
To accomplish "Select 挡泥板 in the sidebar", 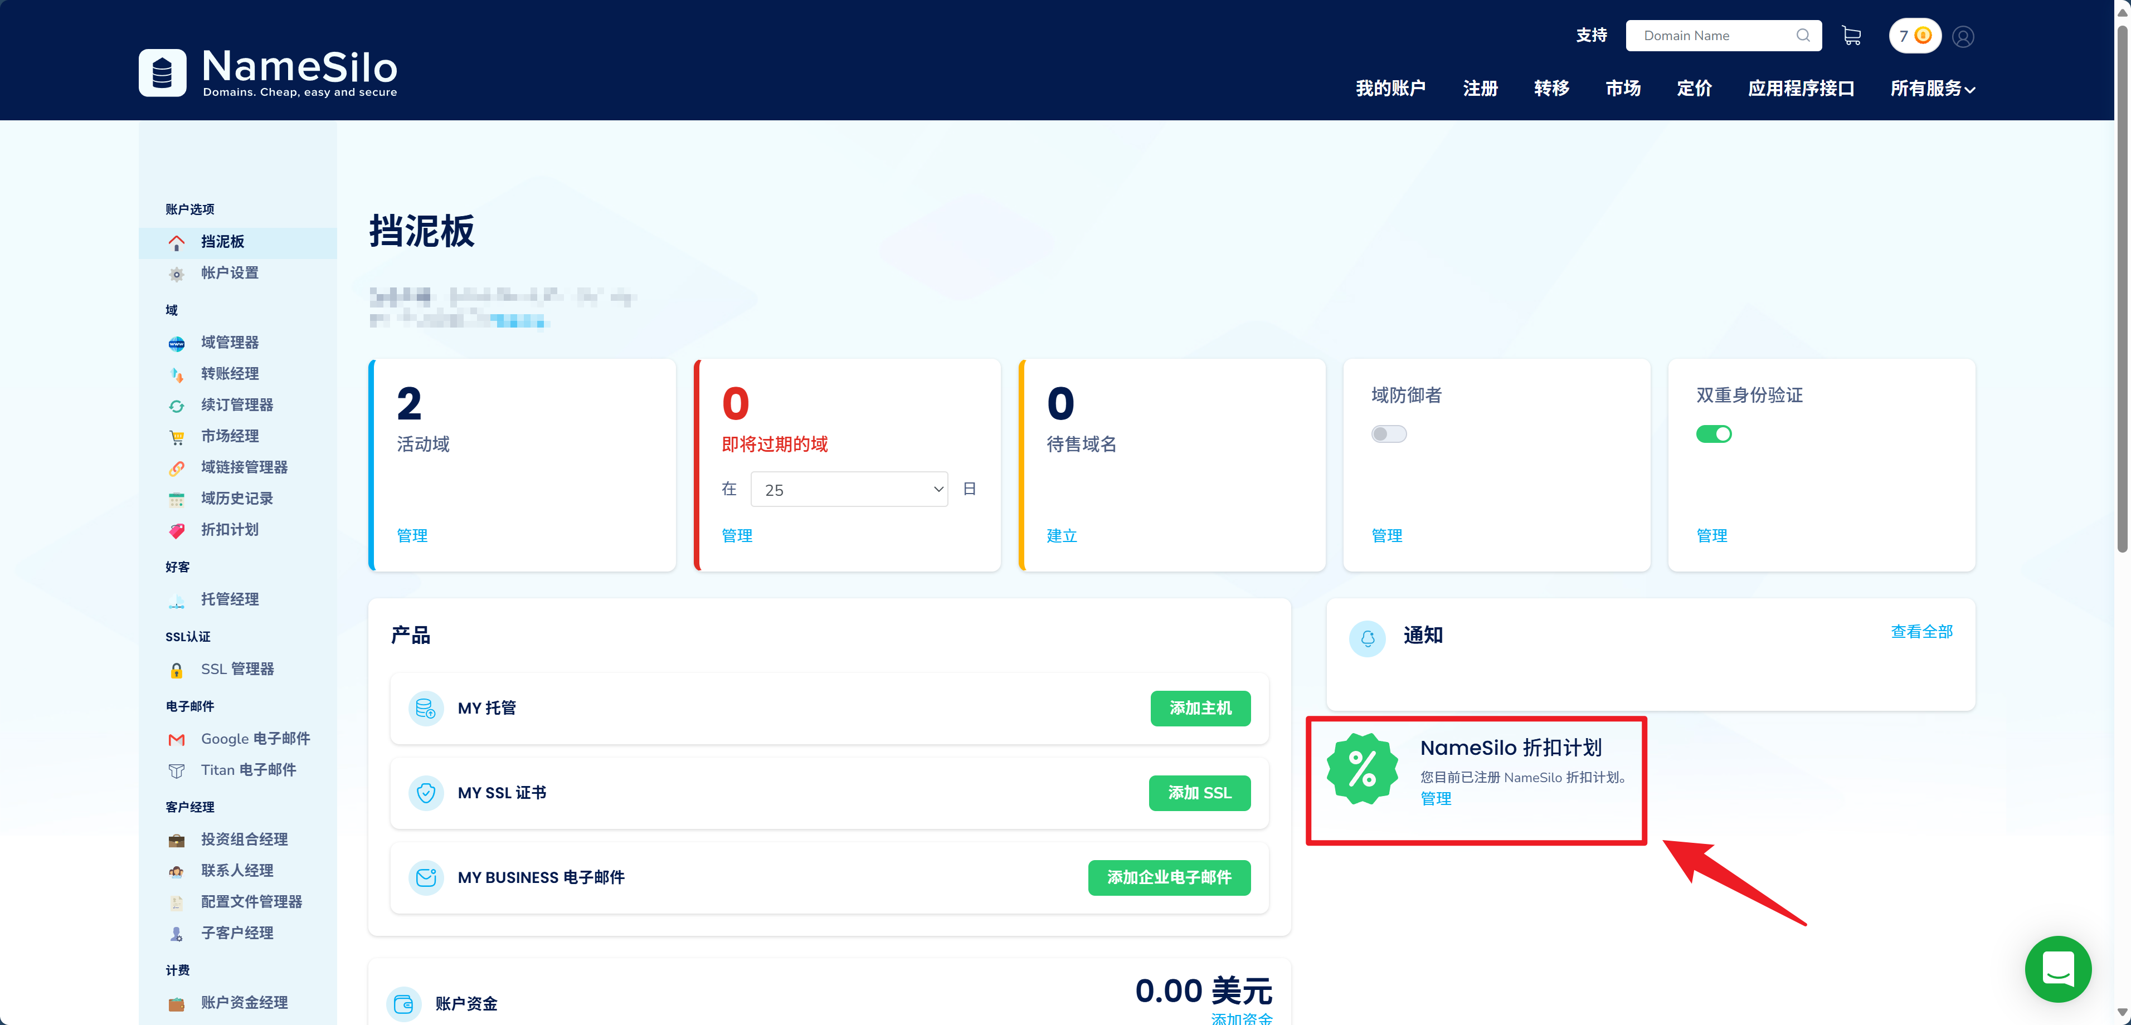I will [x=239, y=242].
